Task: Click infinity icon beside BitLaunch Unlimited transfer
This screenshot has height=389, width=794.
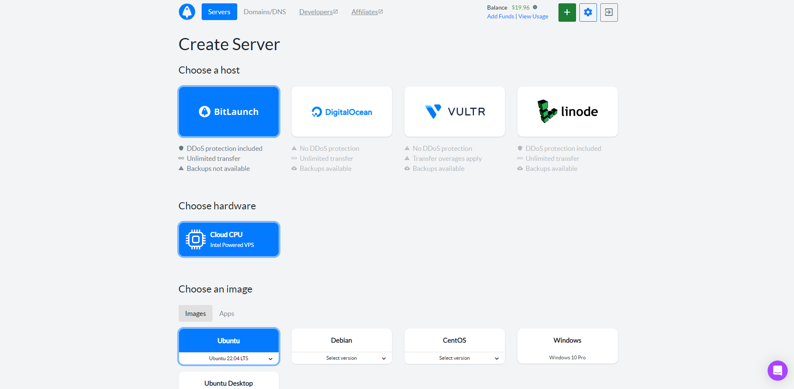Action: point(181,158)
